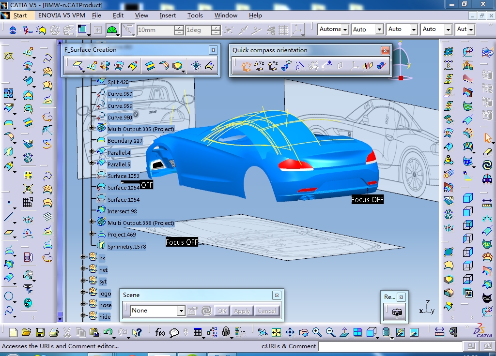Open the Tools menu
This screenshot has width=496, height=356.
[195, 15]
